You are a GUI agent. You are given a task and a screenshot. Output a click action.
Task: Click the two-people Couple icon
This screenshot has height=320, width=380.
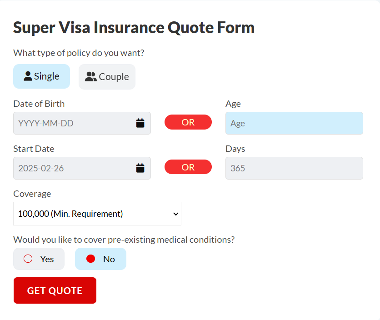(90, 77)
